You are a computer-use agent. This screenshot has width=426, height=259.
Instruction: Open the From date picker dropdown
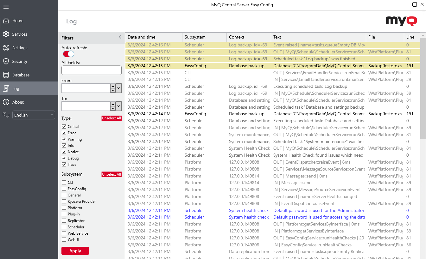click(119, 88)
